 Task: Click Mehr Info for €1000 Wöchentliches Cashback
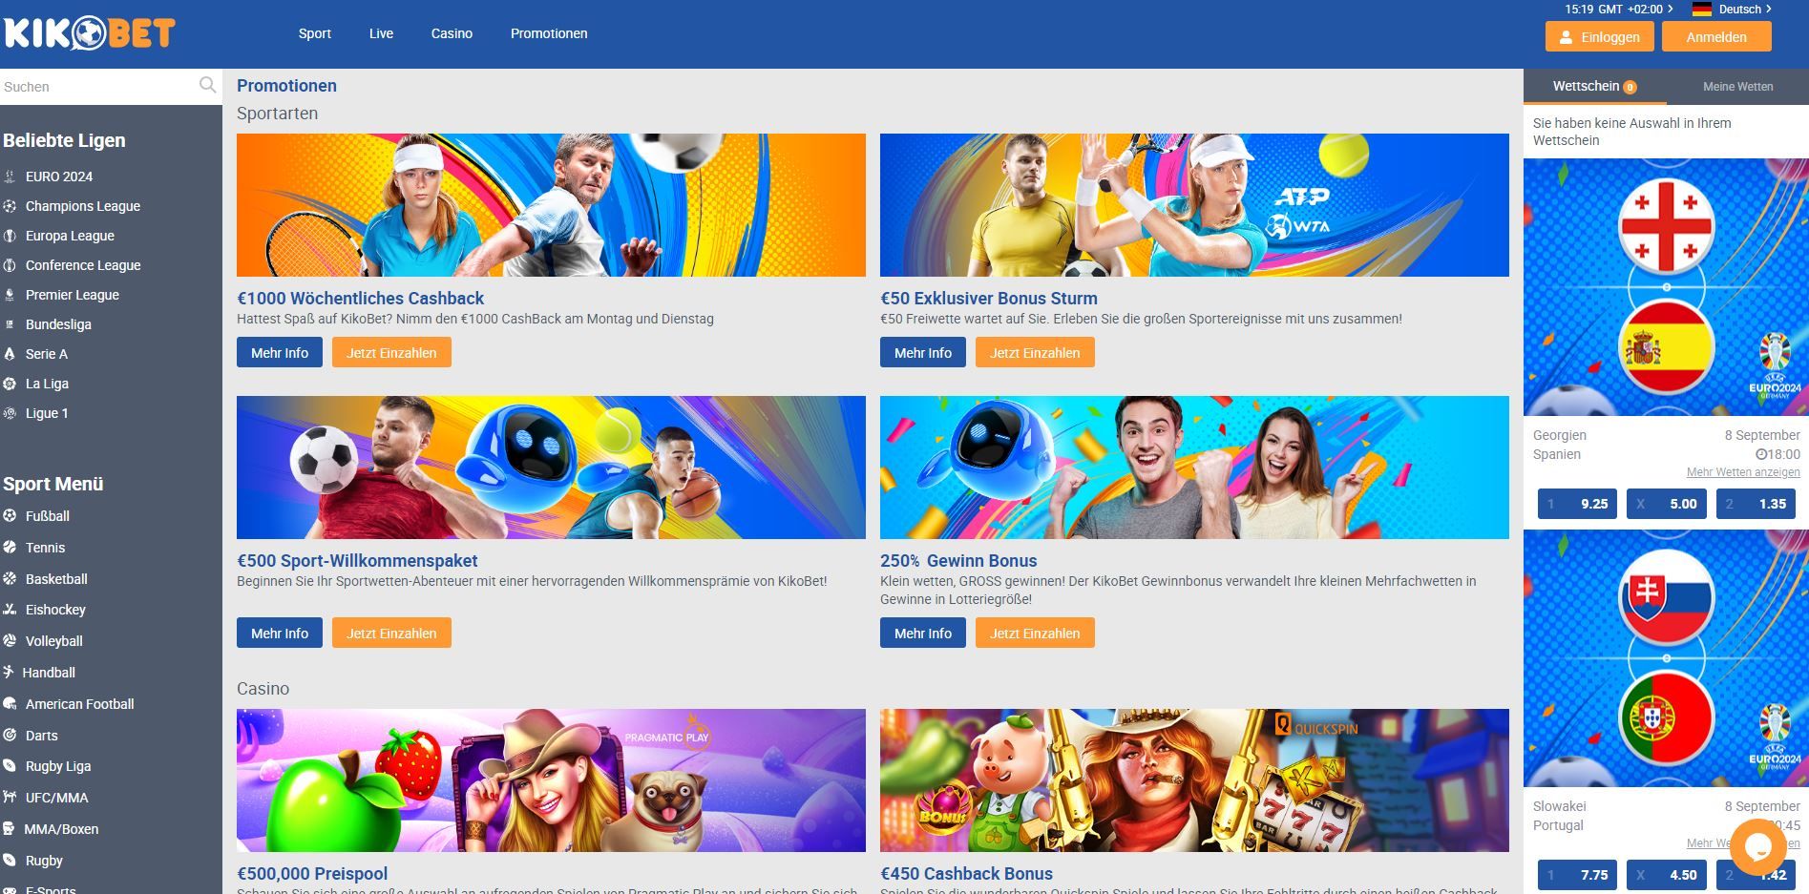point(280,353)
